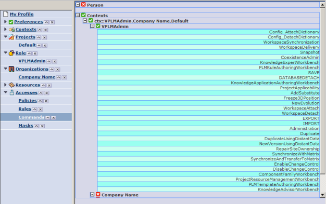Click the x icon next to Preferences
Viewport: 326px width, 204px height.
point(52,22)
